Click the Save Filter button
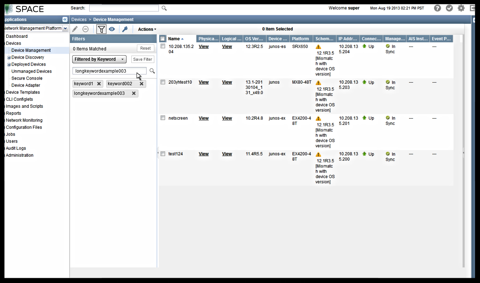This screenshot has width=480, height=283. 142,59
